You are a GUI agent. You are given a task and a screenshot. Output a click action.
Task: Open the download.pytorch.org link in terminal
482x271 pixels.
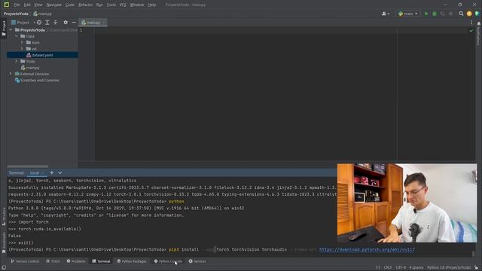(x=367, y=249)
